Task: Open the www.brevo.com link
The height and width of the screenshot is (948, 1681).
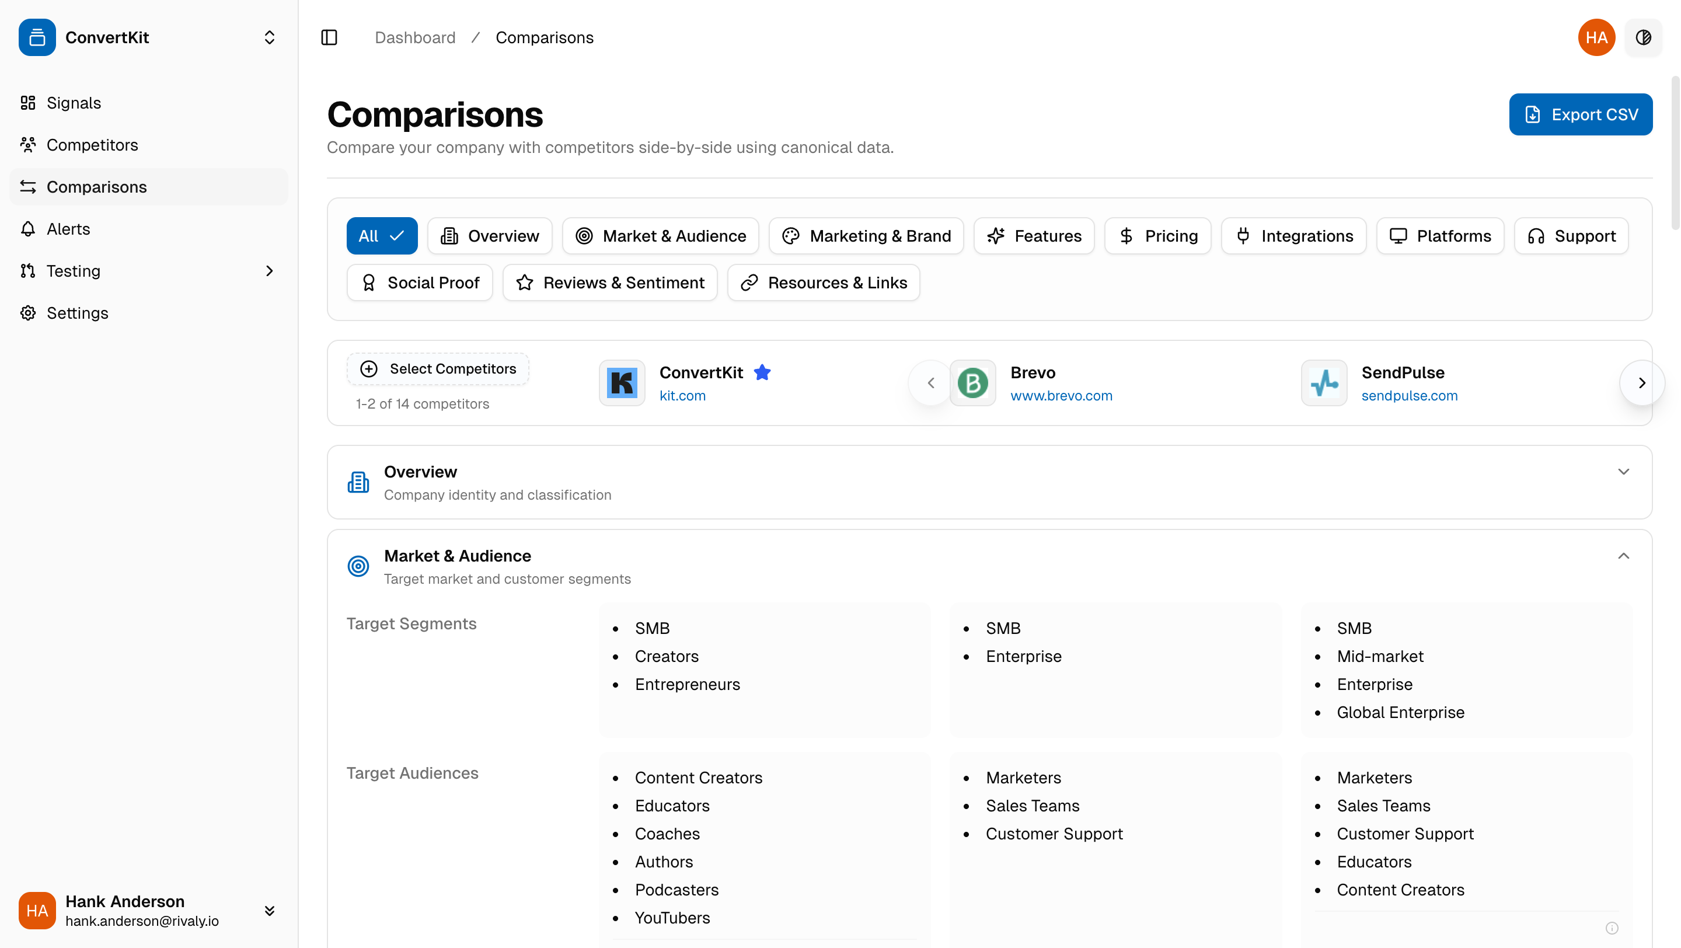Action: click(x=1061, y=395)
